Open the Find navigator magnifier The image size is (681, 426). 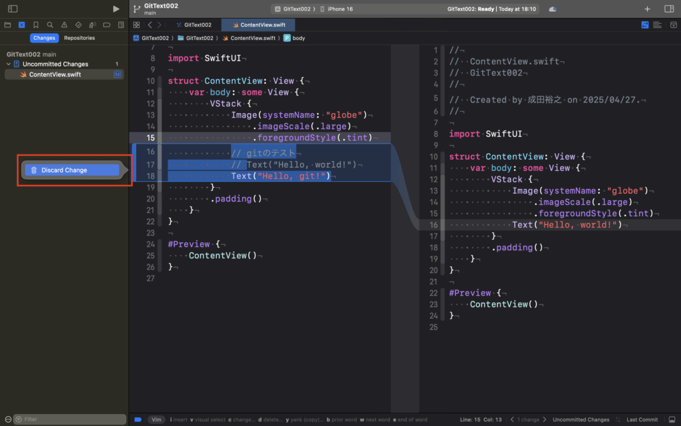(50, 25)
